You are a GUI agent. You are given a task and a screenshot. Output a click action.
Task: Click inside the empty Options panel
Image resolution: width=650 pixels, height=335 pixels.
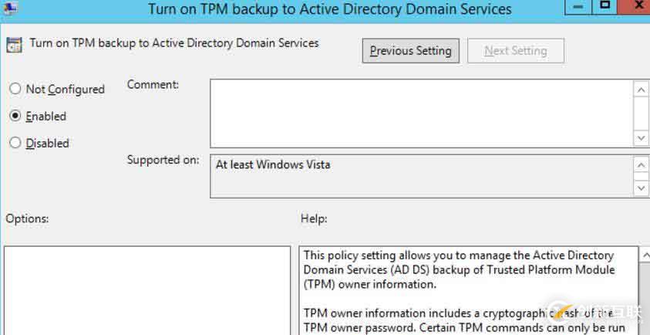[x=147, y=289]
